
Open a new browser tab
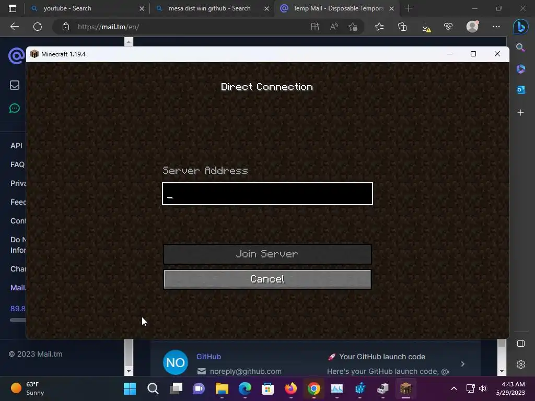tap(409, 8)
